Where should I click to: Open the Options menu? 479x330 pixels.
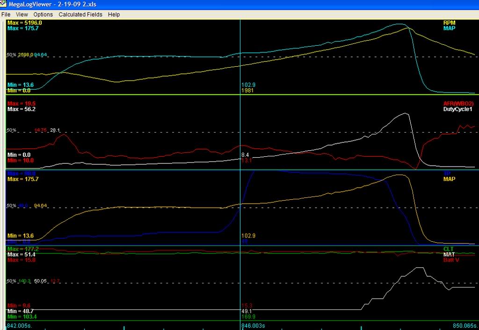tap(43, 14)
